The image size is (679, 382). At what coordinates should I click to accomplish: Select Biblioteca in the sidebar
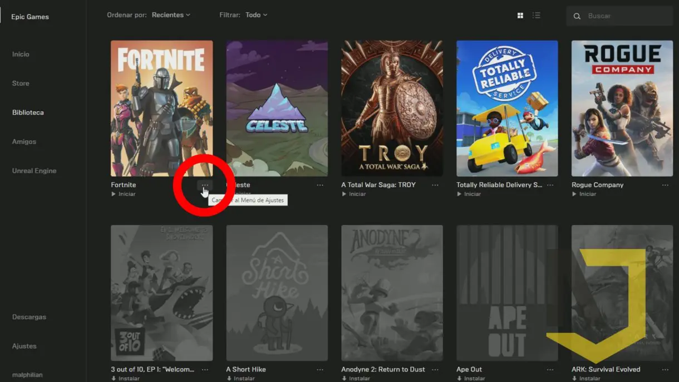(x=28, y=112)
